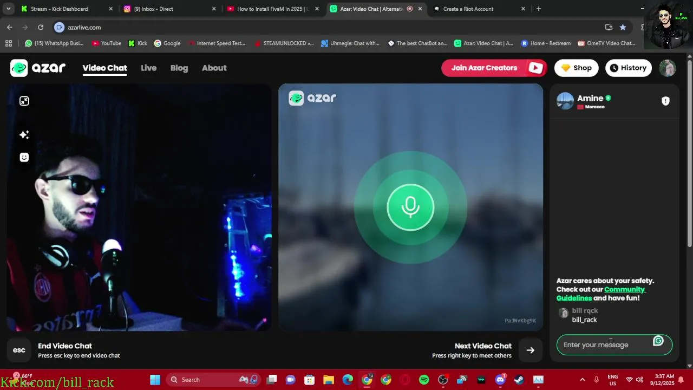Open a new browser tab
Image resolution: width=693 pixels, height=390 pixels.
pyautogui.click(x=538, y=9)
